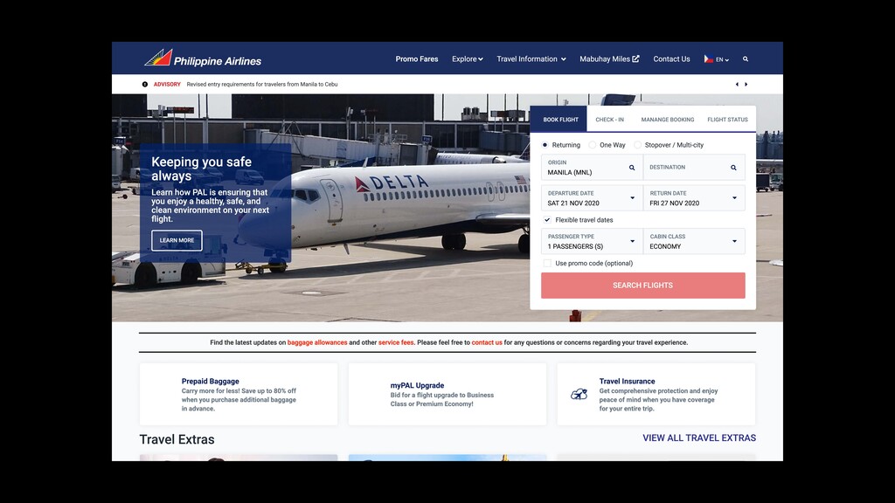Switch to the Book Flight tab

[560, 119]
